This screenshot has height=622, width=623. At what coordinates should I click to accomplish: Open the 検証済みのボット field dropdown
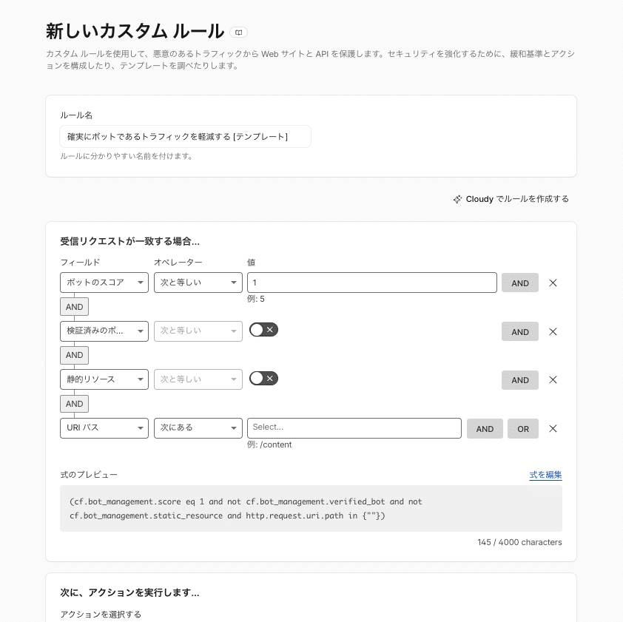104,331
